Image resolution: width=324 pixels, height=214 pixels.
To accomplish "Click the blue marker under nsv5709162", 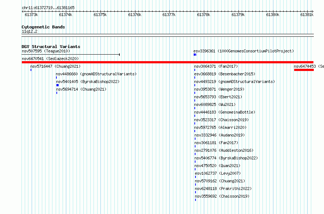I will point(195,185).
